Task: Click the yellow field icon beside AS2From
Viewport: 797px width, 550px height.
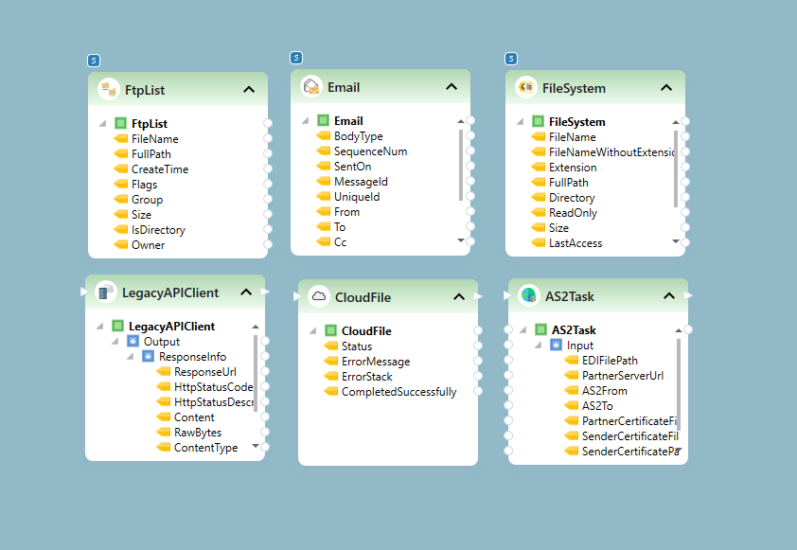Action: (572, 390)
